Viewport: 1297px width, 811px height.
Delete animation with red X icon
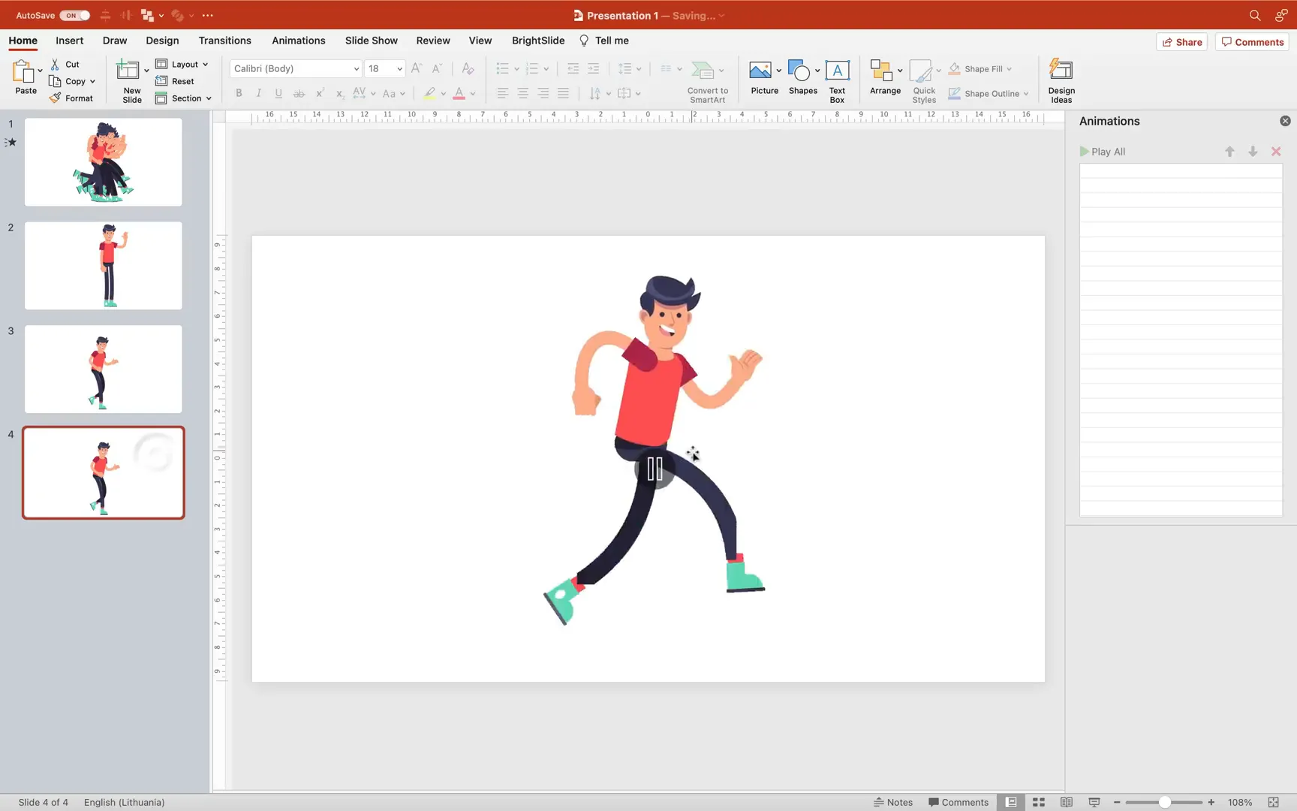[x=1276, y=152]
